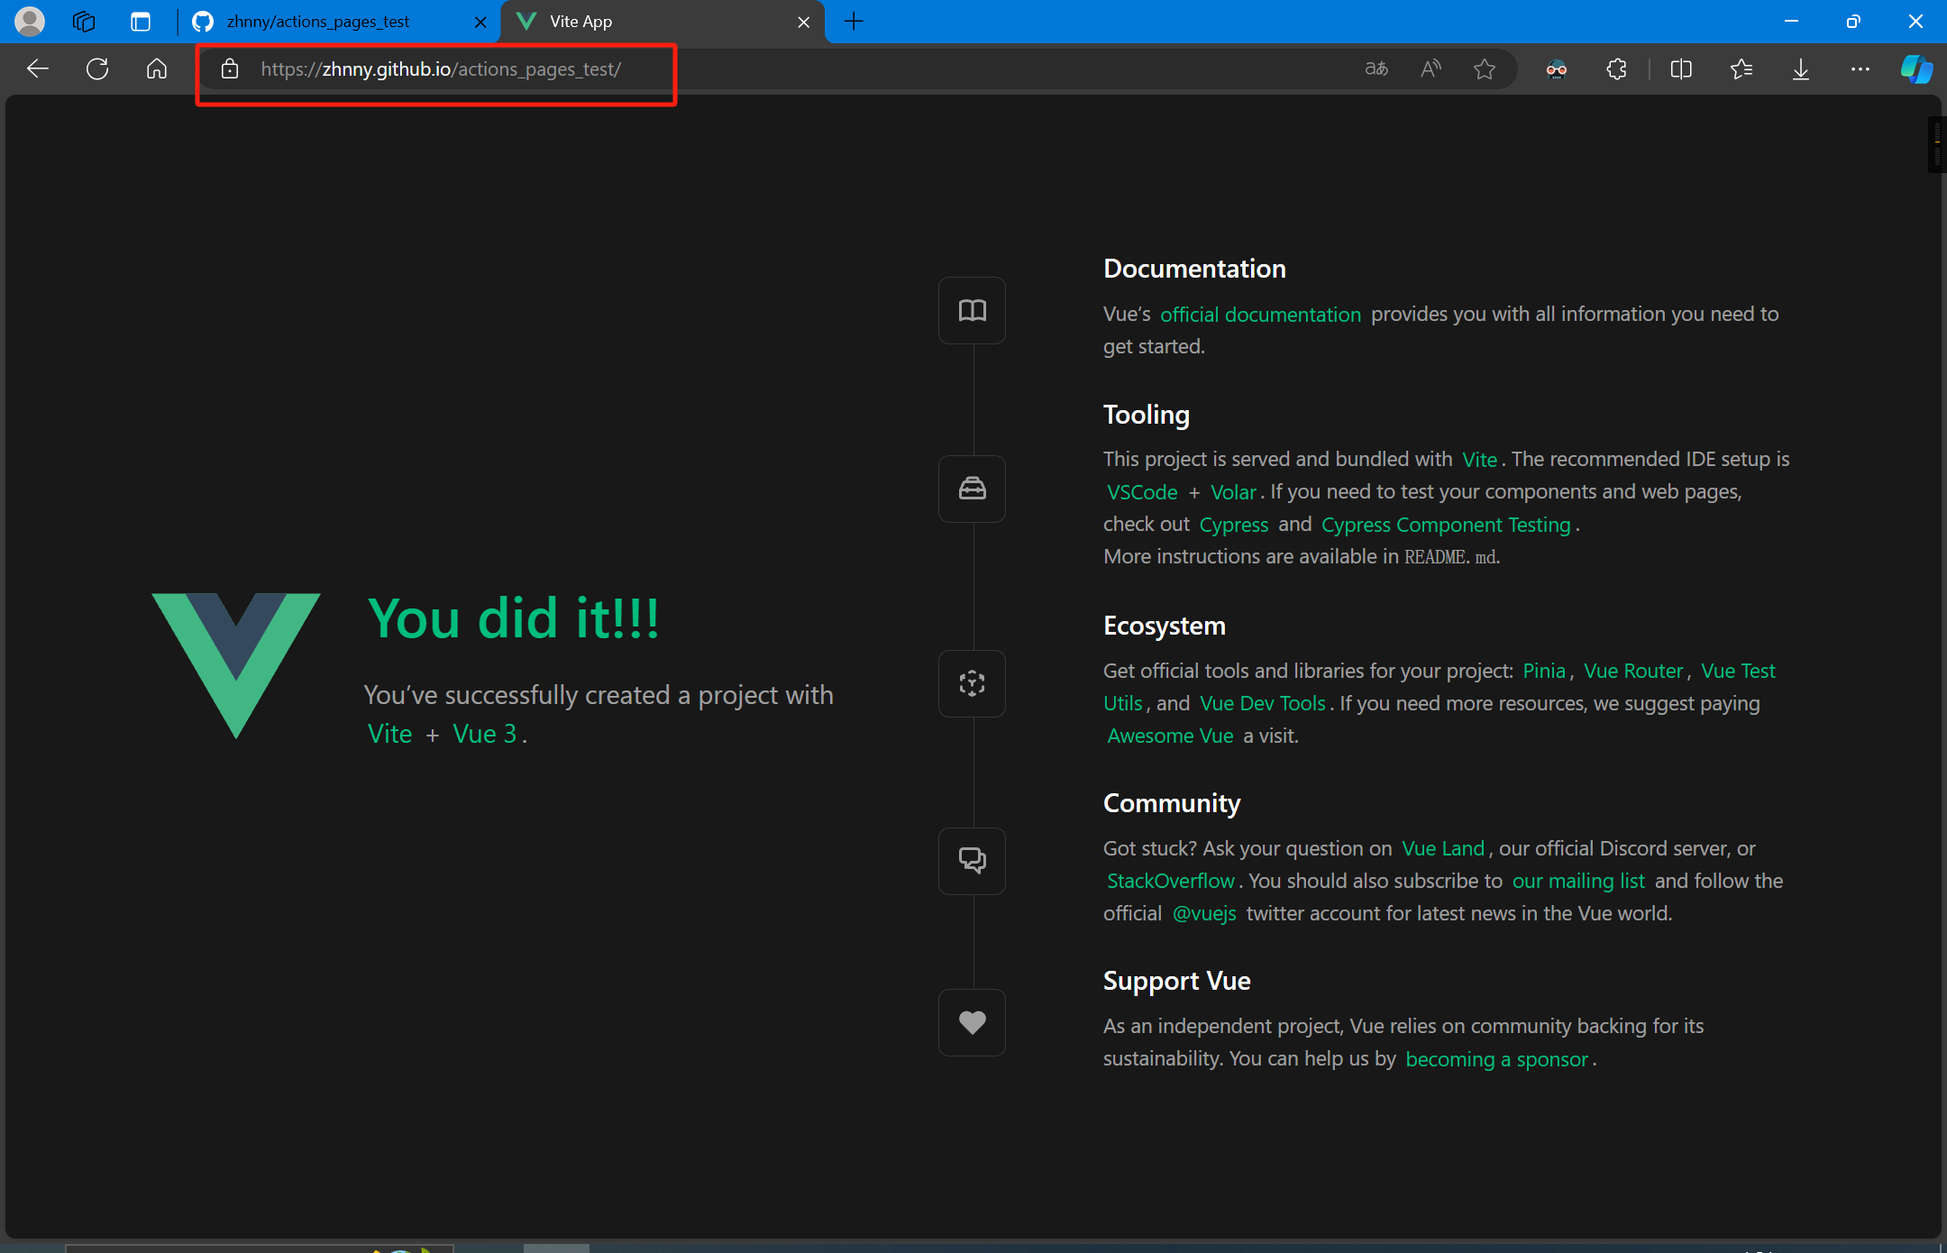Click the address bar URL field
Screen dimensions: 1947x1253
pyautogui.click(x=441, y=69)
